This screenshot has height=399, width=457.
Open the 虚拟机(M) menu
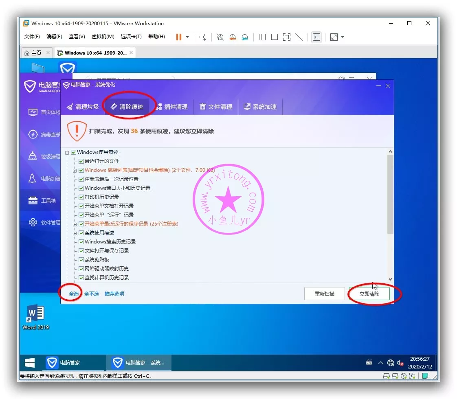pyautogui.click(x=103, y=37)
